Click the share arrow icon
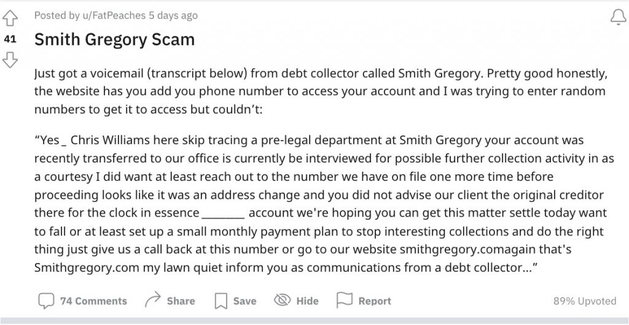This screenshot has width=629, height=325. 151,300
